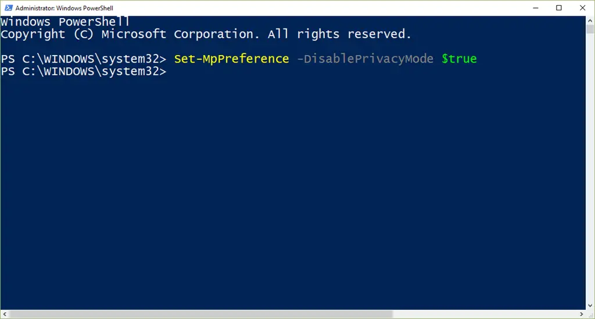Click the vertical scrollbar up arrow
Viewport: 595px width, 319px height.
(x=590, y=20)
